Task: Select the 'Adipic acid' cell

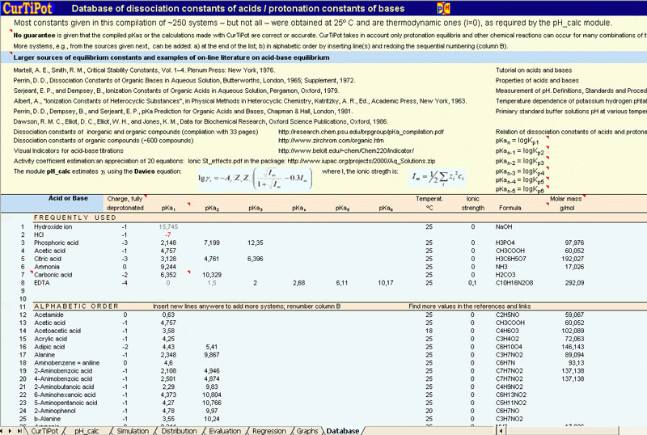Action: pyautogui.click(x=49, y=347)
